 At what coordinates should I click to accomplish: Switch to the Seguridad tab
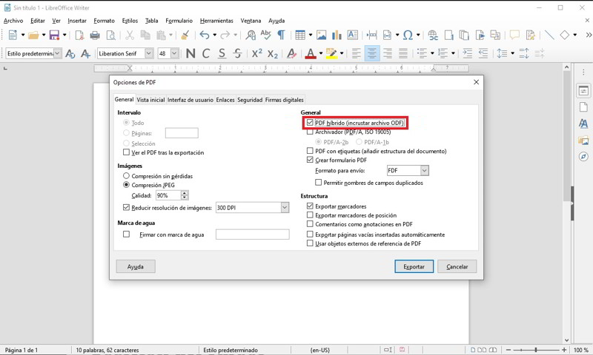(x=249, y=100)
